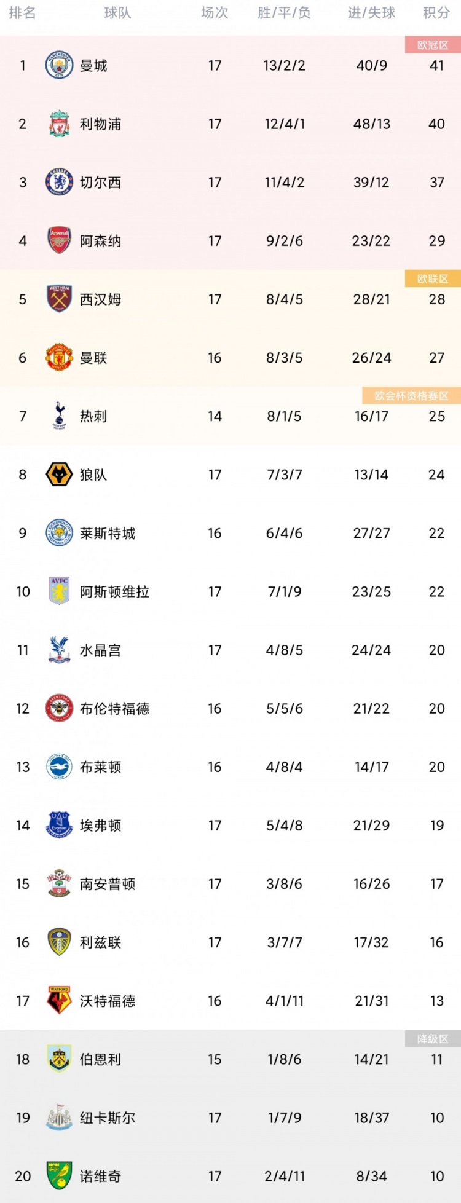461x1203 pixels.
Task: Click the 进/失球 column header
Action: pos(371,13)
